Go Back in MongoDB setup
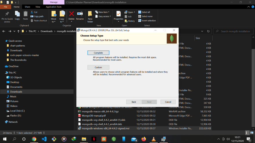Image resolution: width=255 pixels, height=143 pixels. click(134, 102)
